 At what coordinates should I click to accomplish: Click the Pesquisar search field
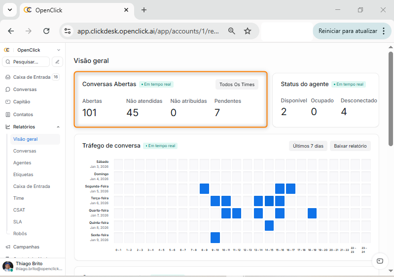pyautogui.click(x=27, y=62)
